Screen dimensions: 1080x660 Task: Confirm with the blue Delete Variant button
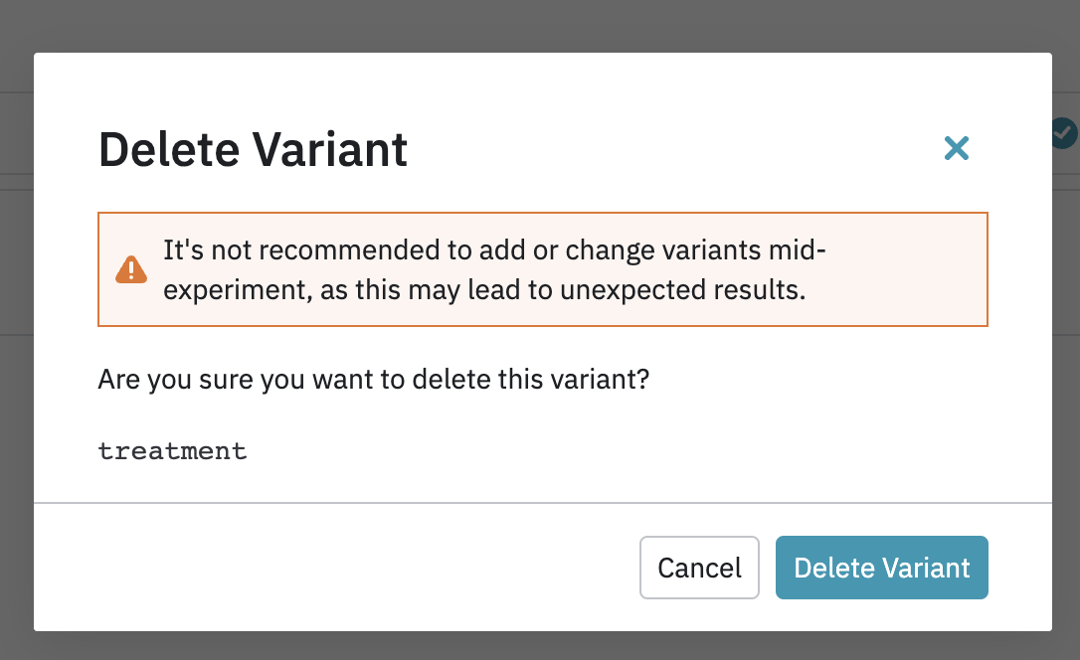tap(881, 568)
